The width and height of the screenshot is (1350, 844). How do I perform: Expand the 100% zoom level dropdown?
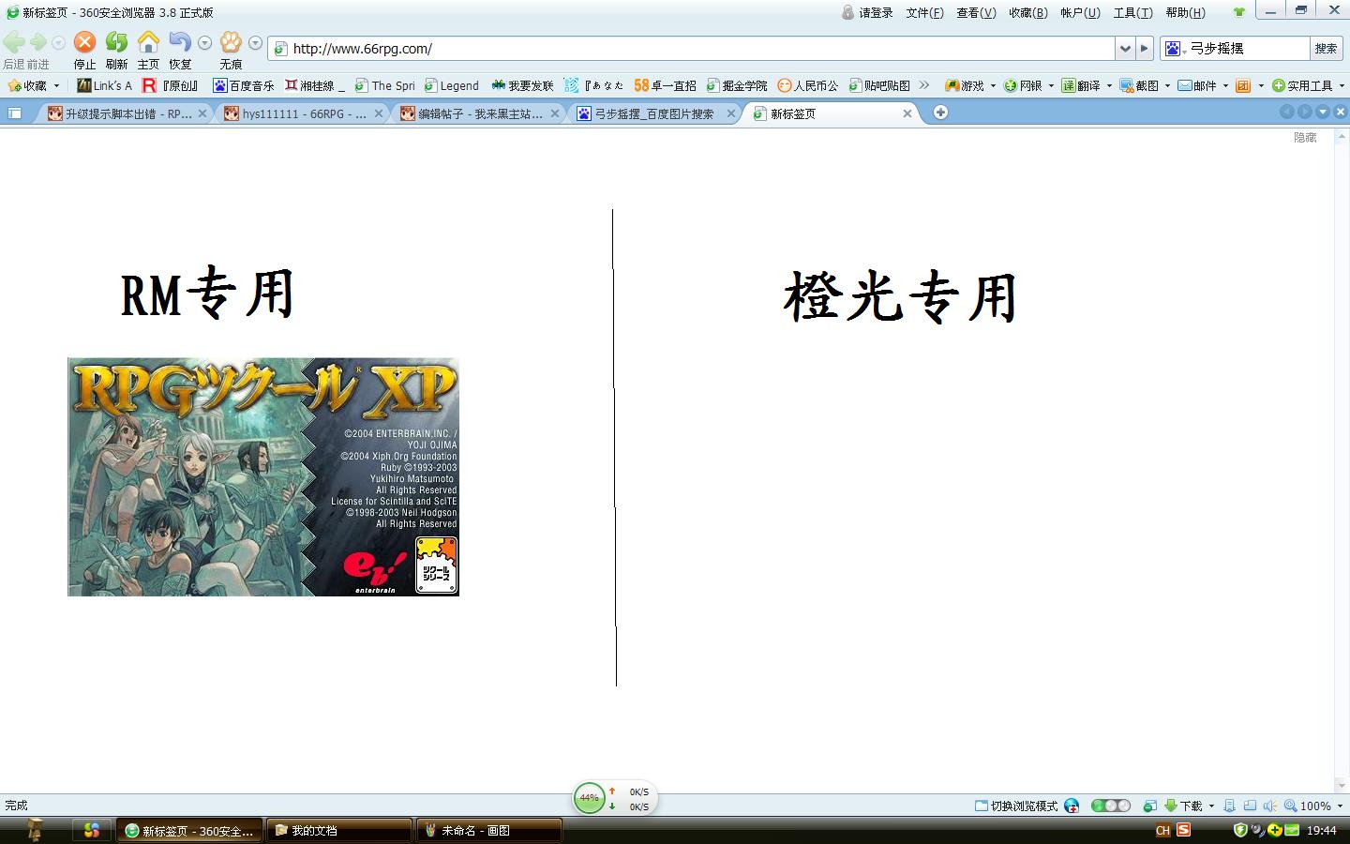point(1339,806)
